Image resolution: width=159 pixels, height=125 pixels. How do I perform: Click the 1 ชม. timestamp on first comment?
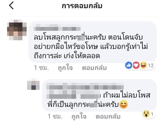[41, 68]
